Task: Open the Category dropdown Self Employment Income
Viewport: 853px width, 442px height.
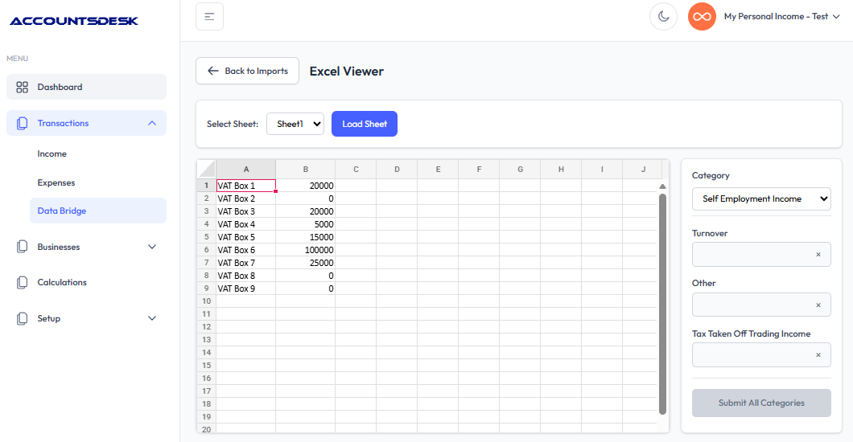Action: [761, 198]
